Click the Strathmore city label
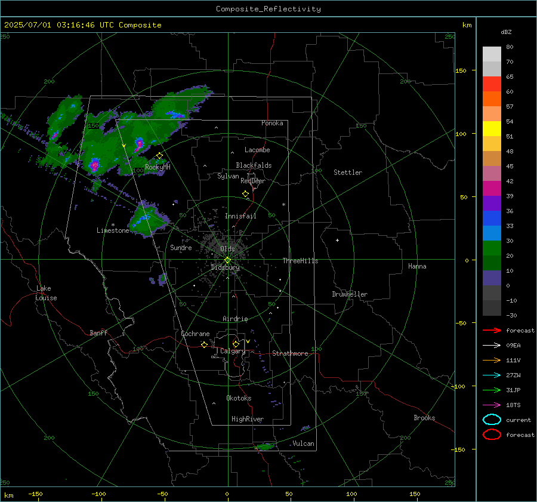The image size is (537, 502). [x=290, y=353]
